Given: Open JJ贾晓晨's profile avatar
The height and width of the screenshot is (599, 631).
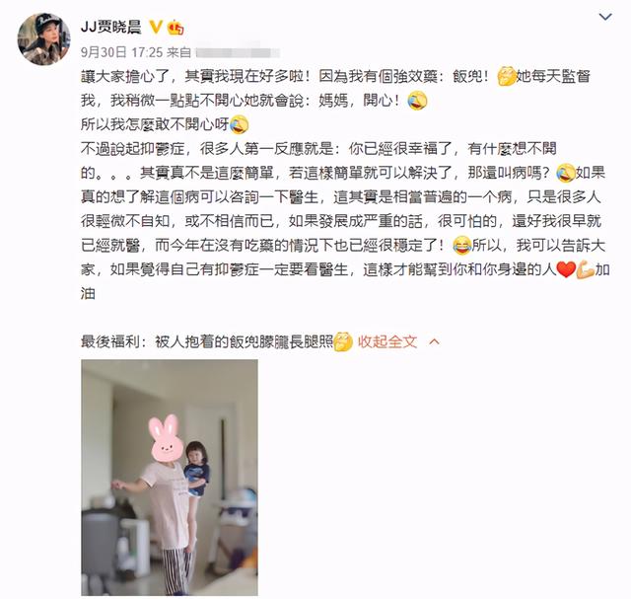Looking at the screenshot, I should tap(43, 39).
